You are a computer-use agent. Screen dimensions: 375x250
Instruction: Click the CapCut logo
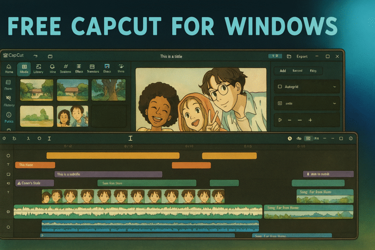click(x=13, y=55)
